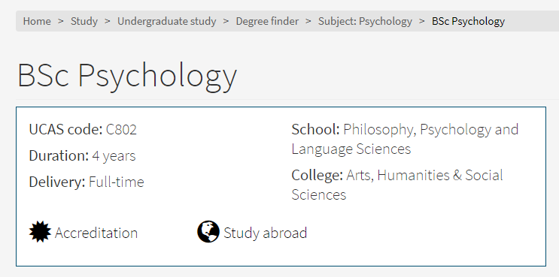The width and height of the screenshot is (559, 277).
Task: Open Subject: Psychology breadcrumb link
Action: [x=365, y=21]
